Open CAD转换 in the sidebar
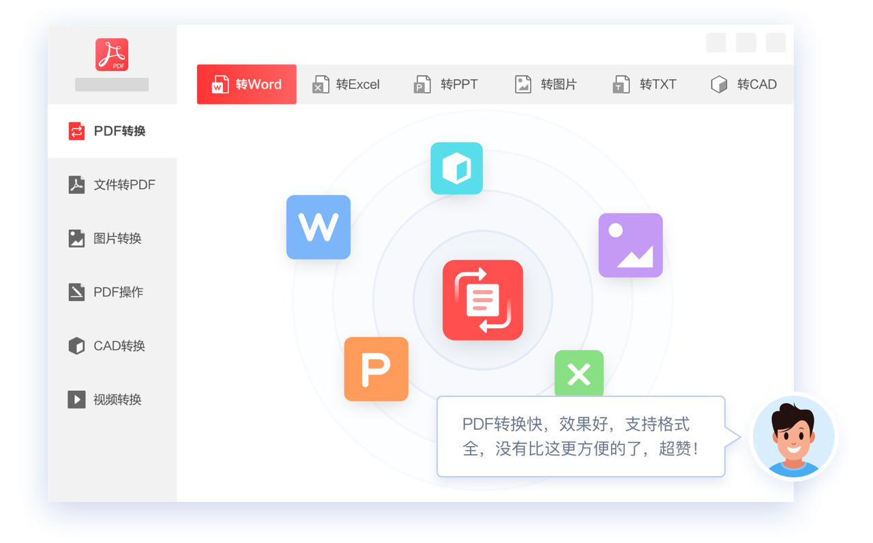The image size is (873, 543). click(113, 346)
